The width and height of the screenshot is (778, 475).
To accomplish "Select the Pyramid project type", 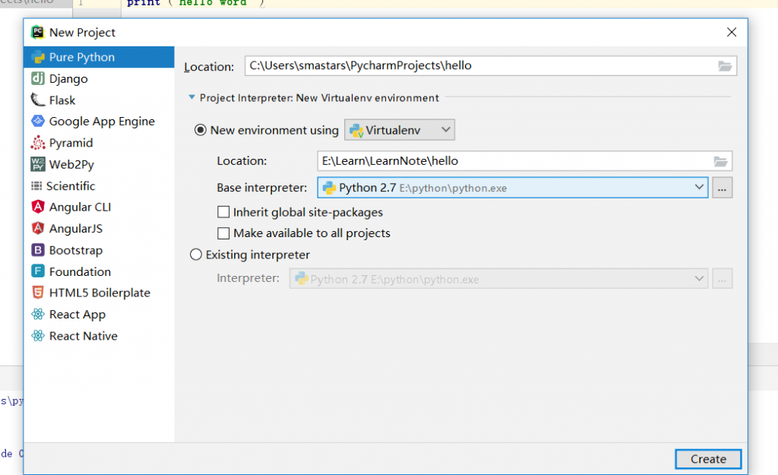I will (99, 143).
